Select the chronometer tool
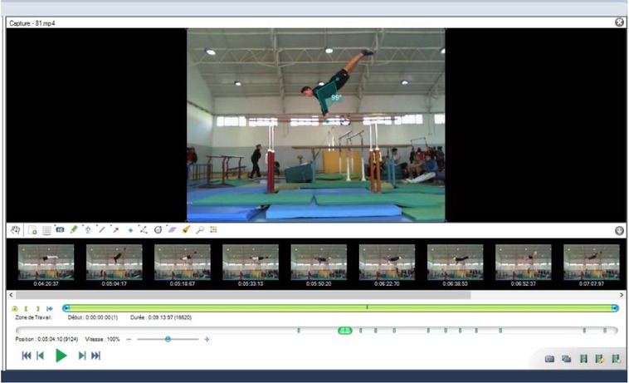The image size is (629, 383). click(158, 229)
